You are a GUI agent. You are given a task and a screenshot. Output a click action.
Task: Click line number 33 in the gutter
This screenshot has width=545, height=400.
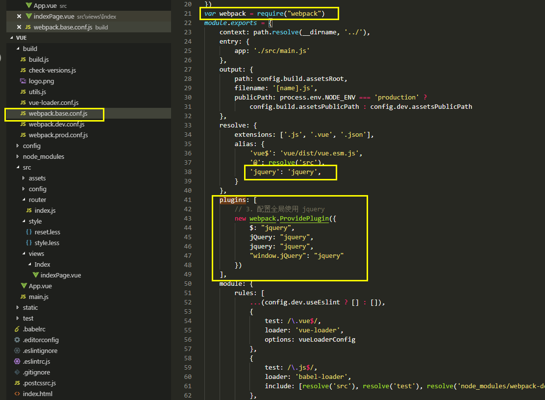click(x=188, y=125)
